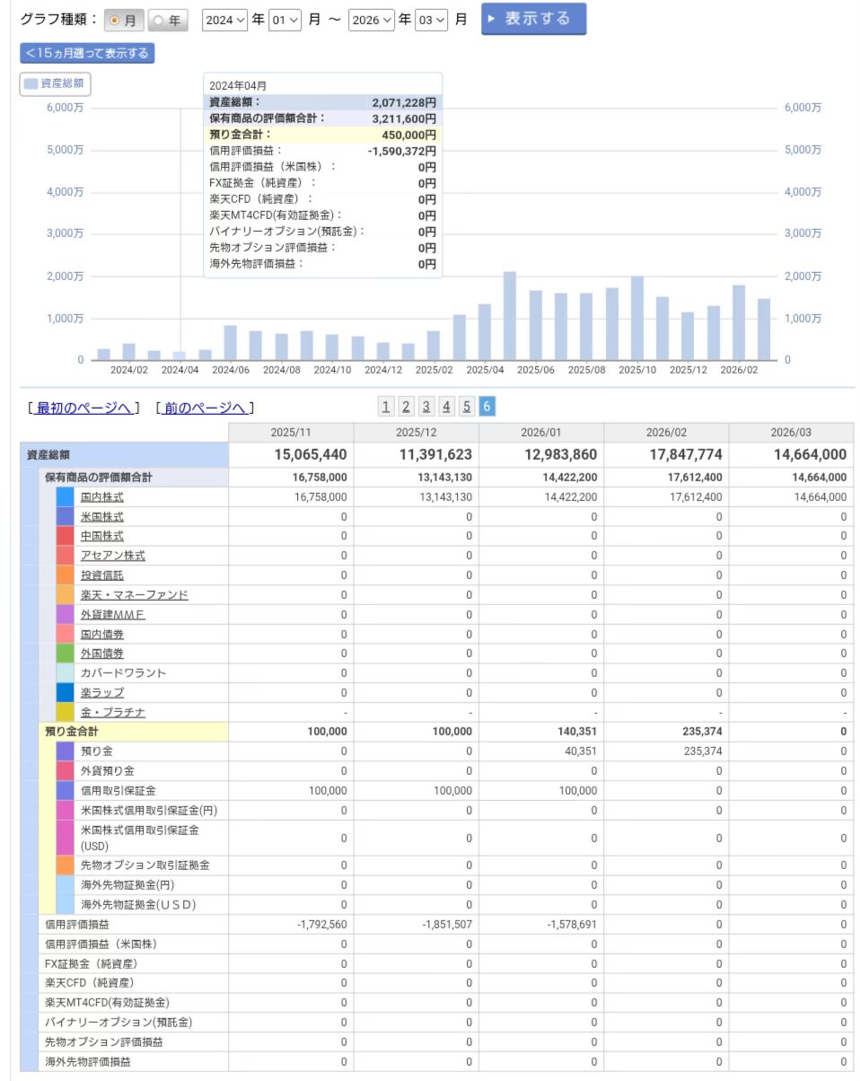Click the blue 国内株式 color swatch
The image size is (860, 1081).
65,497
